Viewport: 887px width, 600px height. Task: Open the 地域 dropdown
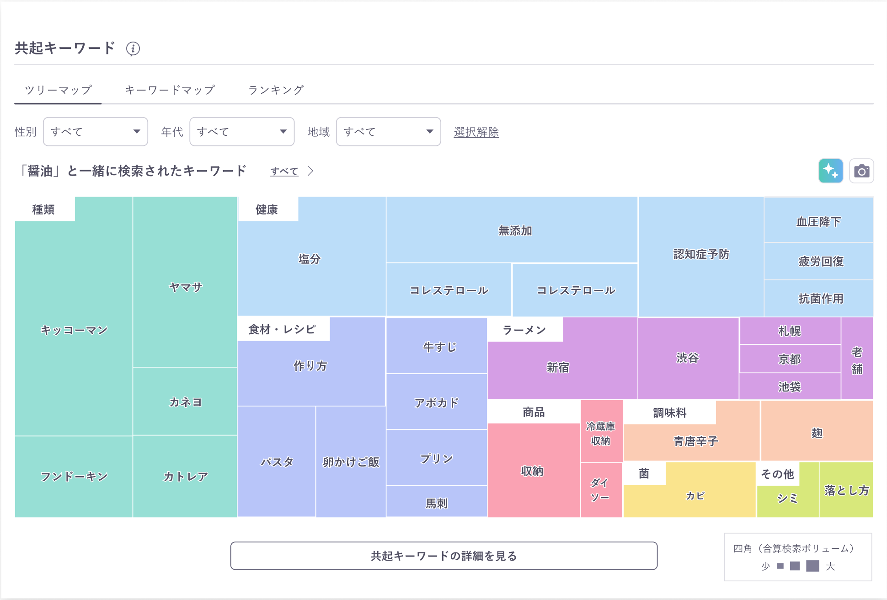[x=388, y=132]
